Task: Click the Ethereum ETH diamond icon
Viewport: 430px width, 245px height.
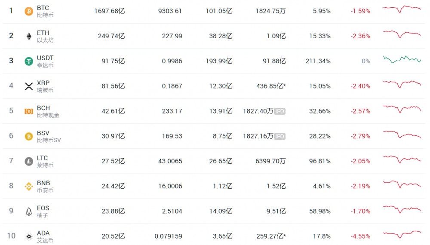Action: click(29, 36)
